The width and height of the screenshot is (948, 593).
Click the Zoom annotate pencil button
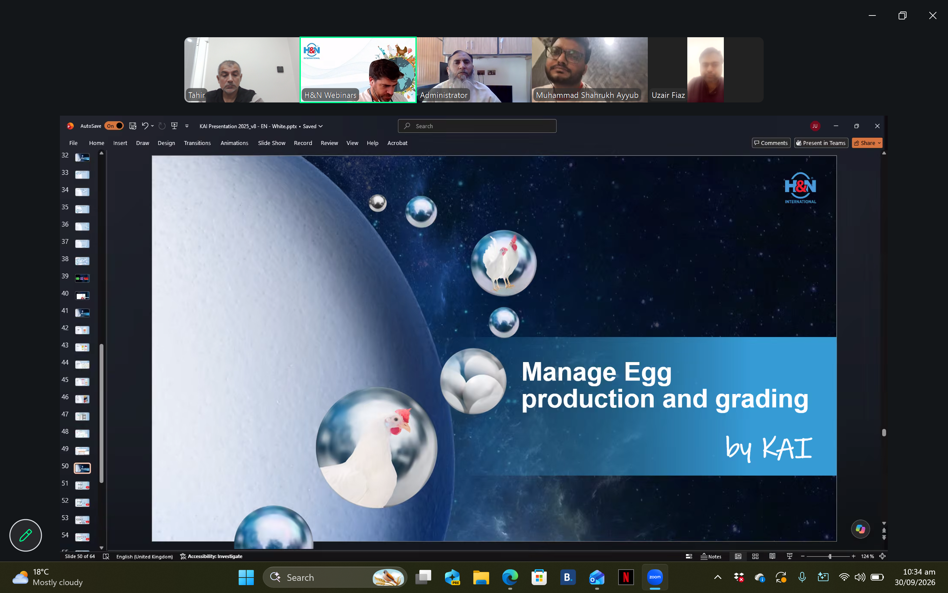pyautogui.click(x=25, y=535)
